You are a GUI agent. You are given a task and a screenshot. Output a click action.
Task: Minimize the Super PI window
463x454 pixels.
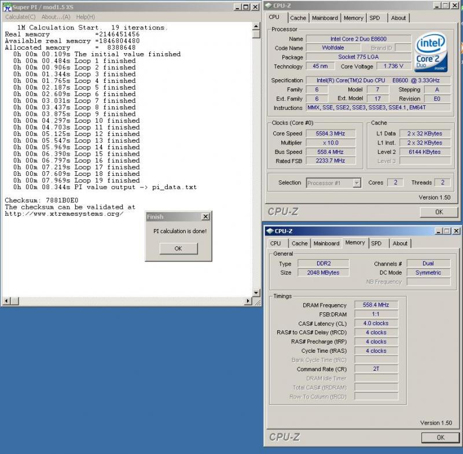tap(237, 7)
